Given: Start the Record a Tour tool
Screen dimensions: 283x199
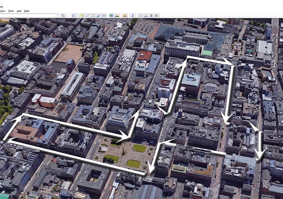Looking at the screenshot, I should click(x=104, y=16).
